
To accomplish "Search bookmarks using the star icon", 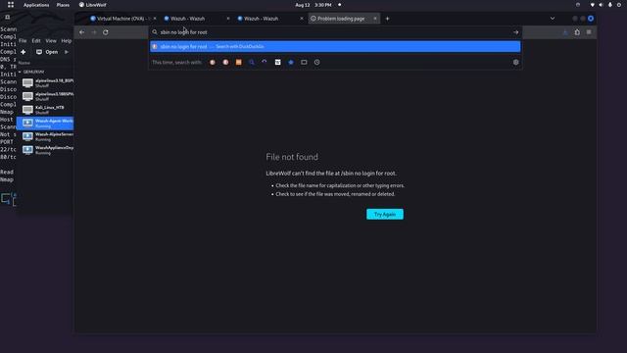I will 291,63.
